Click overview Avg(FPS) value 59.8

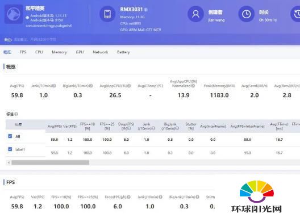(x=17, y=95)
